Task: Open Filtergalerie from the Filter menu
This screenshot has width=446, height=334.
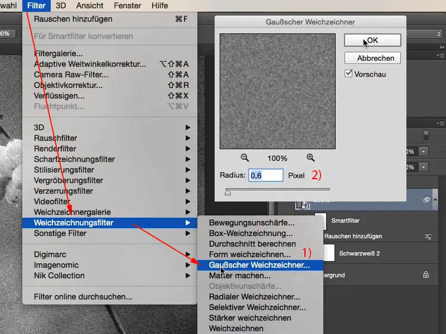Action: 109,53
